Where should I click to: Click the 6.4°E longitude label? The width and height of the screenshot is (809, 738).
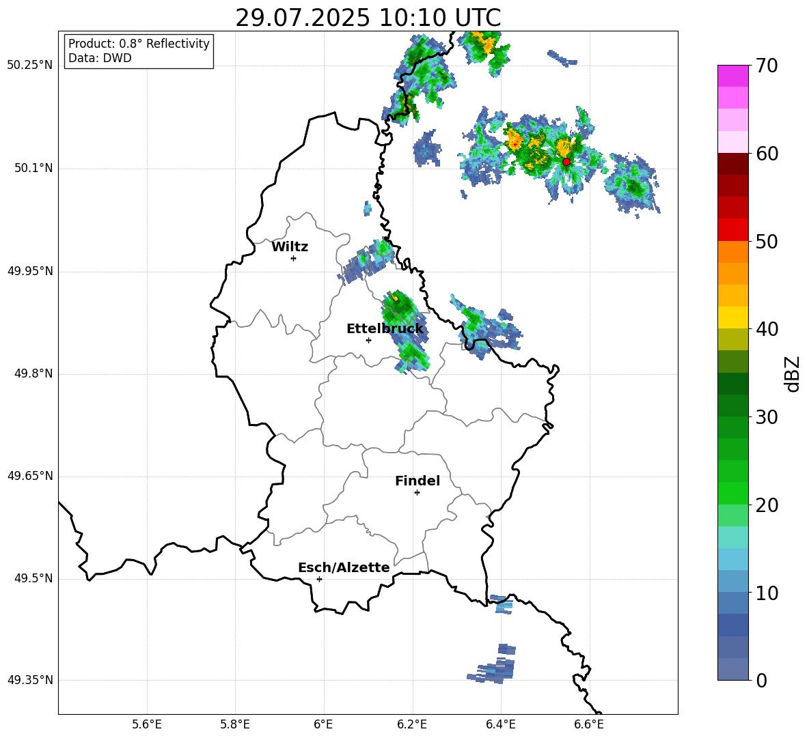[x=500, y=724]
